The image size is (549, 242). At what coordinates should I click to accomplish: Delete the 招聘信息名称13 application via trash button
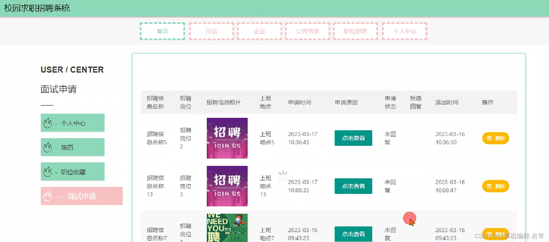pyautogui.click(x=495, y=186)
